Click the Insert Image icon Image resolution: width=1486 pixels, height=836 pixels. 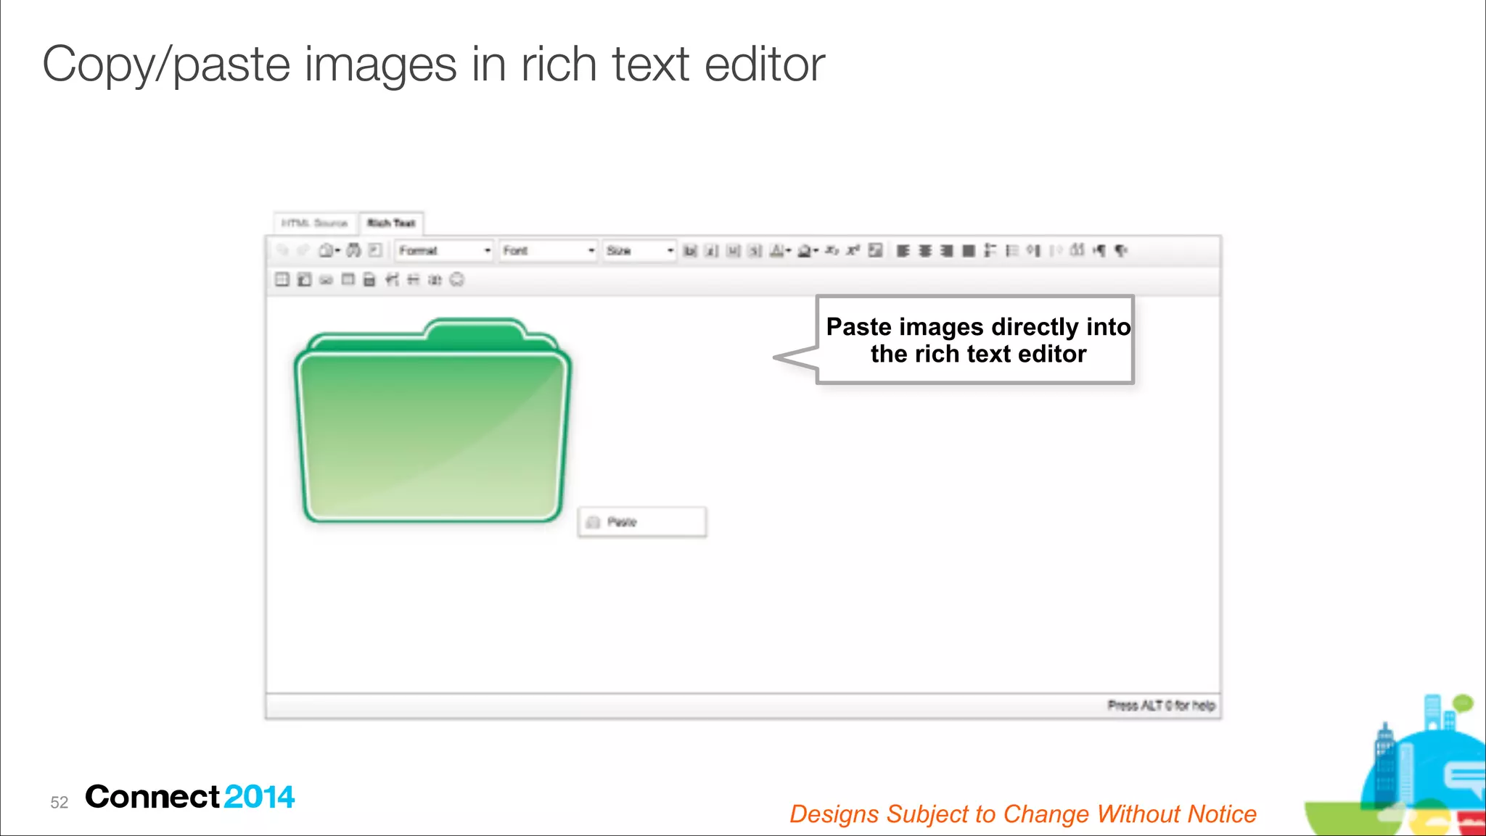pos(304,280)
